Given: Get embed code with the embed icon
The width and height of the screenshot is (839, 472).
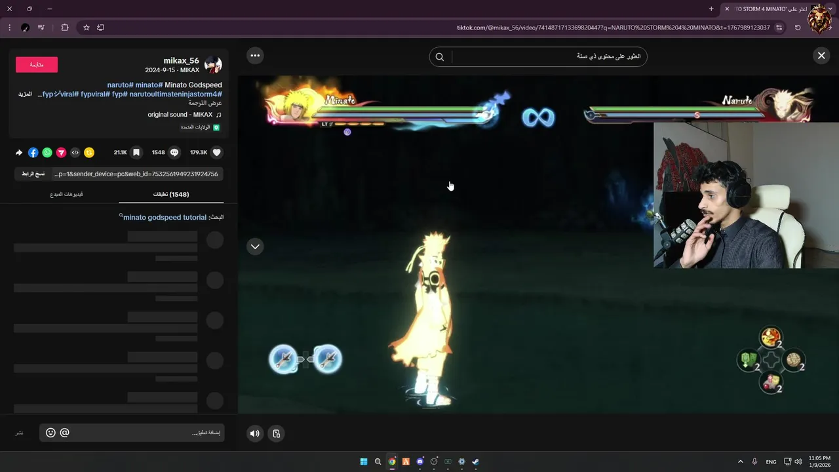Looking at the screenshot, I should (x=75, y=152).
